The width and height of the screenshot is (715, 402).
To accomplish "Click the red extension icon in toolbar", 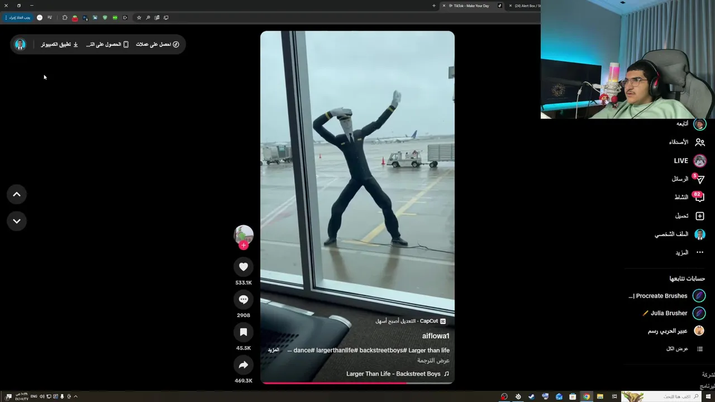I will point(75,18).
